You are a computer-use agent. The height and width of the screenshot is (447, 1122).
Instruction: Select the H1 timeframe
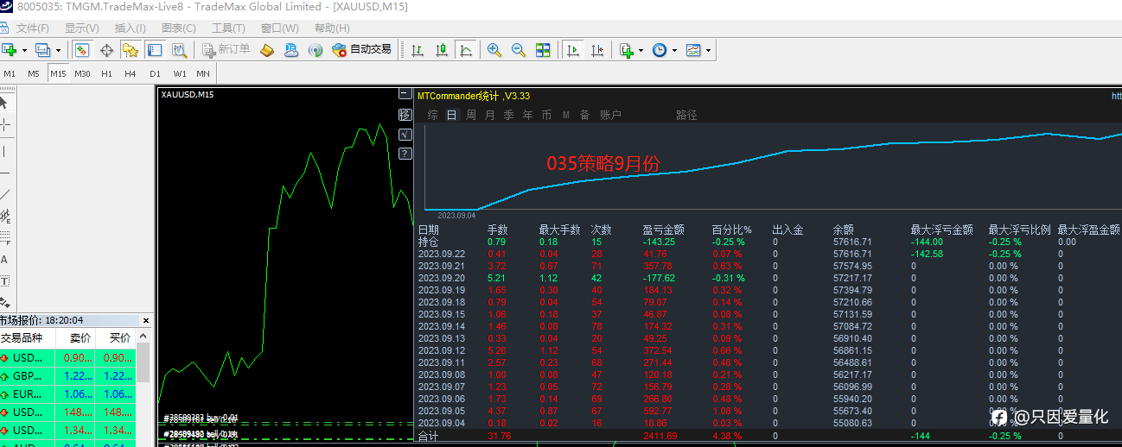click(106, 73)
